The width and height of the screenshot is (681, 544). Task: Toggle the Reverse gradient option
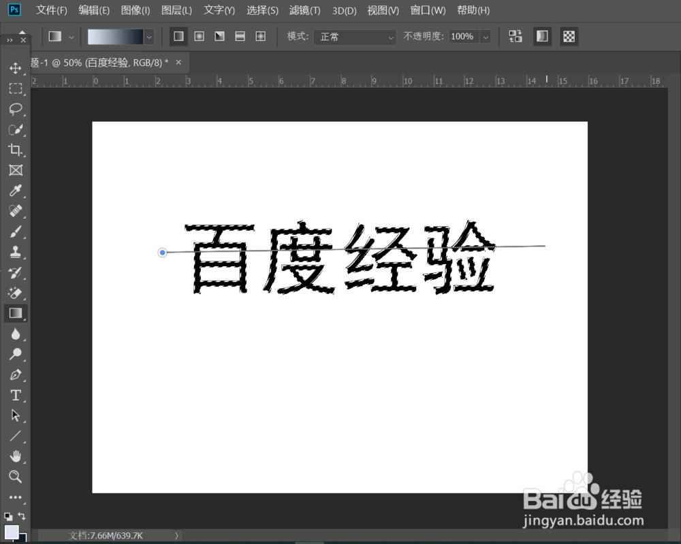pyautogui.click(x=516, y=36)
